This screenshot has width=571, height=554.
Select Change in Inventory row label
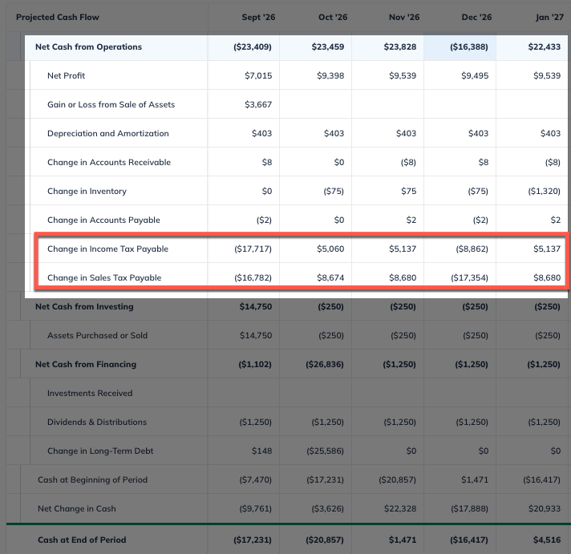(x=87, y=191)
